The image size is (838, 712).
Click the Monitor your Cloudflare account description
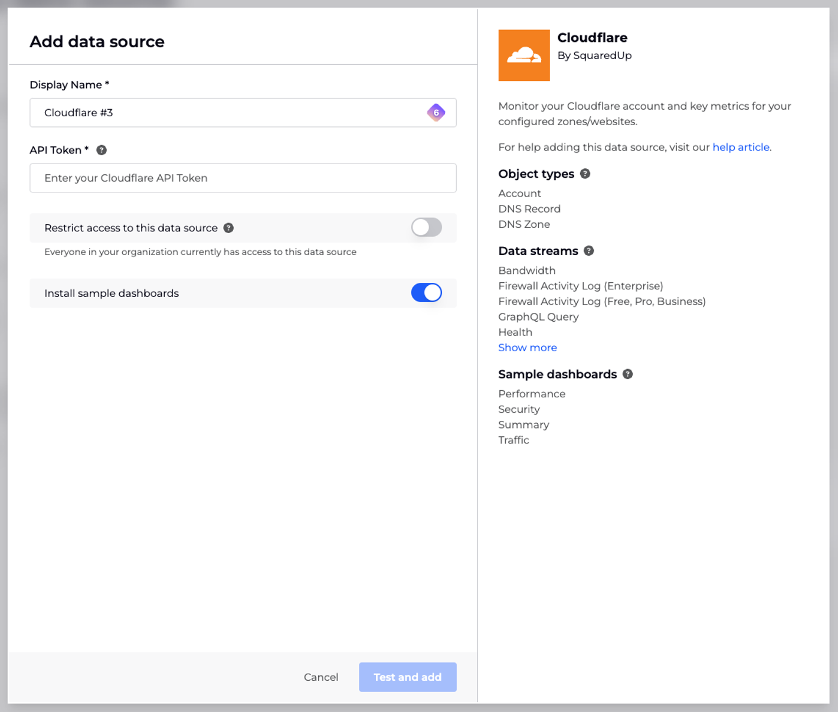[644, 114]
